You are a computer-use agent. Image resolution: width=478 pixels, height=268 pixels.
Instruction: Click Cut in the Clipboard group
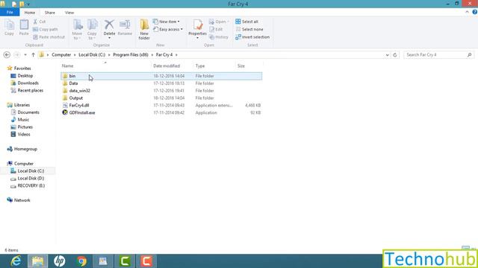pos(40,22)
